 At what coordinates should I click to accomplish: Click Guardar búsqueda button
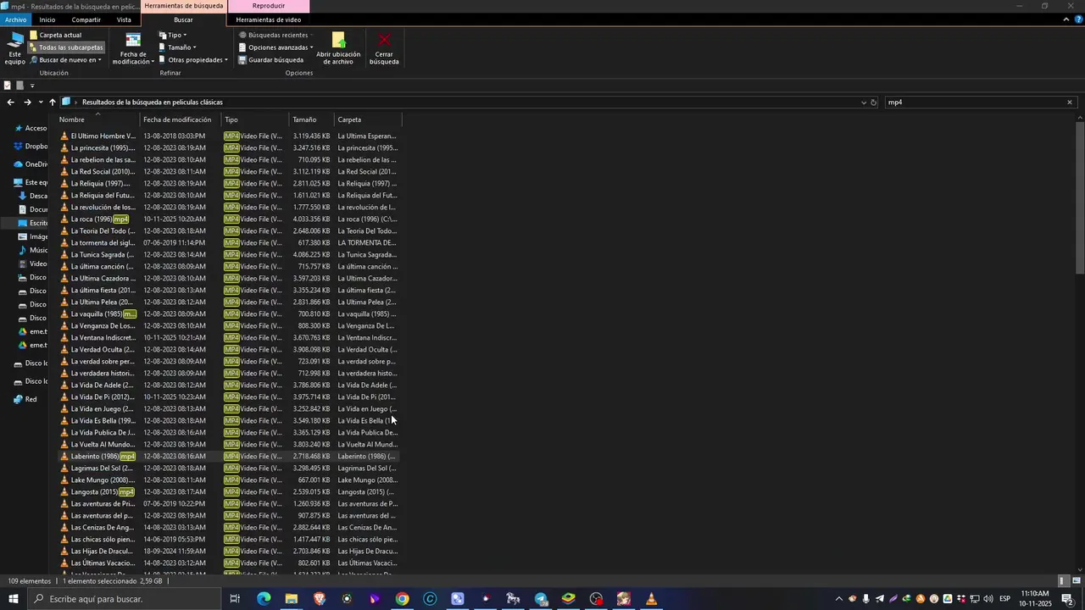[271, 60]
